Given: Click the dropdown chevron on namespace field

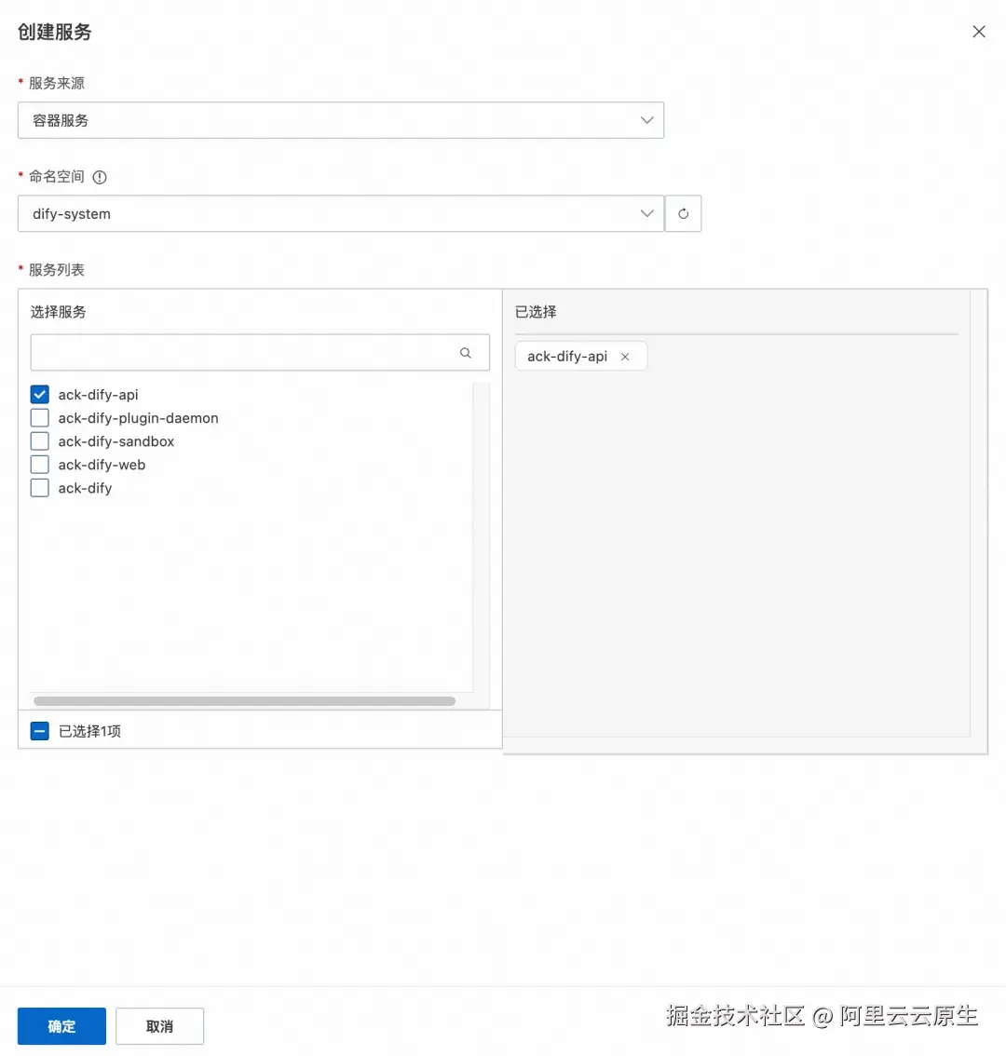Looking at the screenshot, I should [646, 213].
